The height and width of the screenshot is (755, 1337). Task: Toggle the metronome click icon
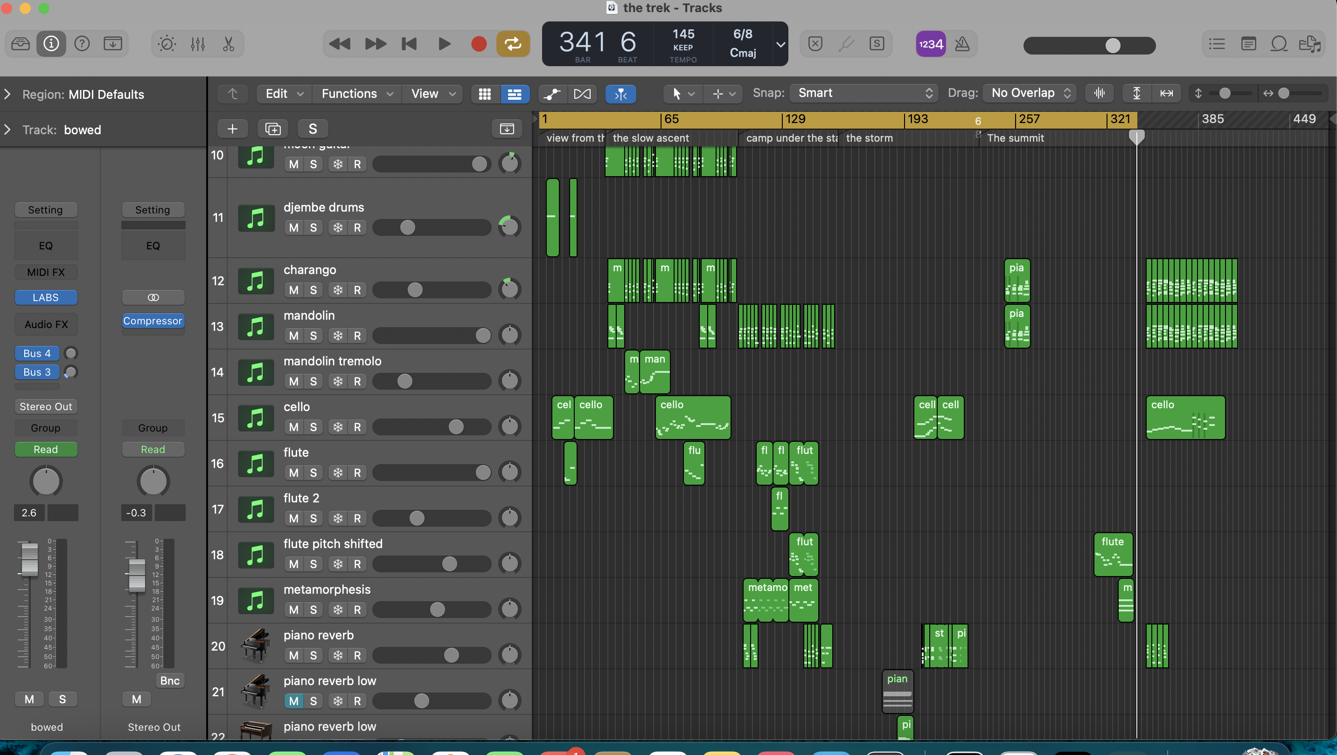962,44
